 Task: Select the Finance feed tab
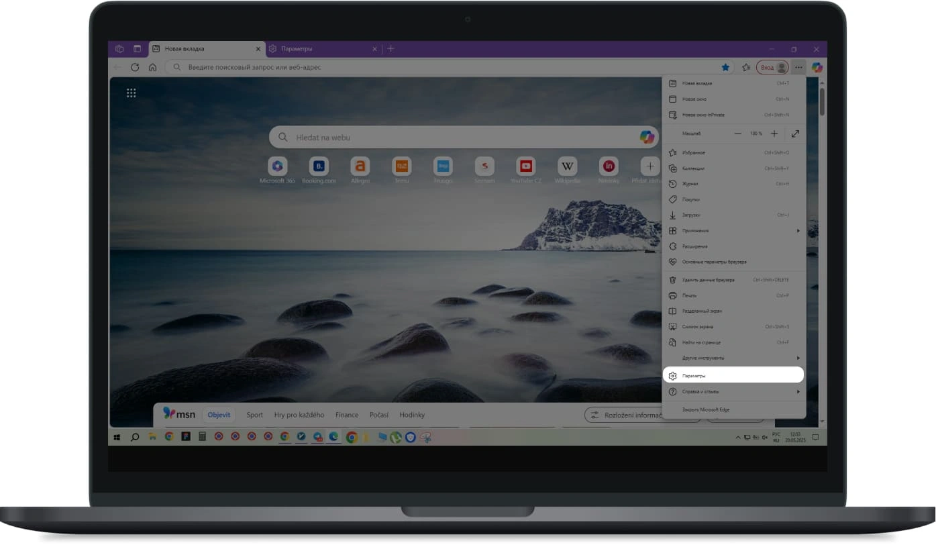[x=347, y=415]
